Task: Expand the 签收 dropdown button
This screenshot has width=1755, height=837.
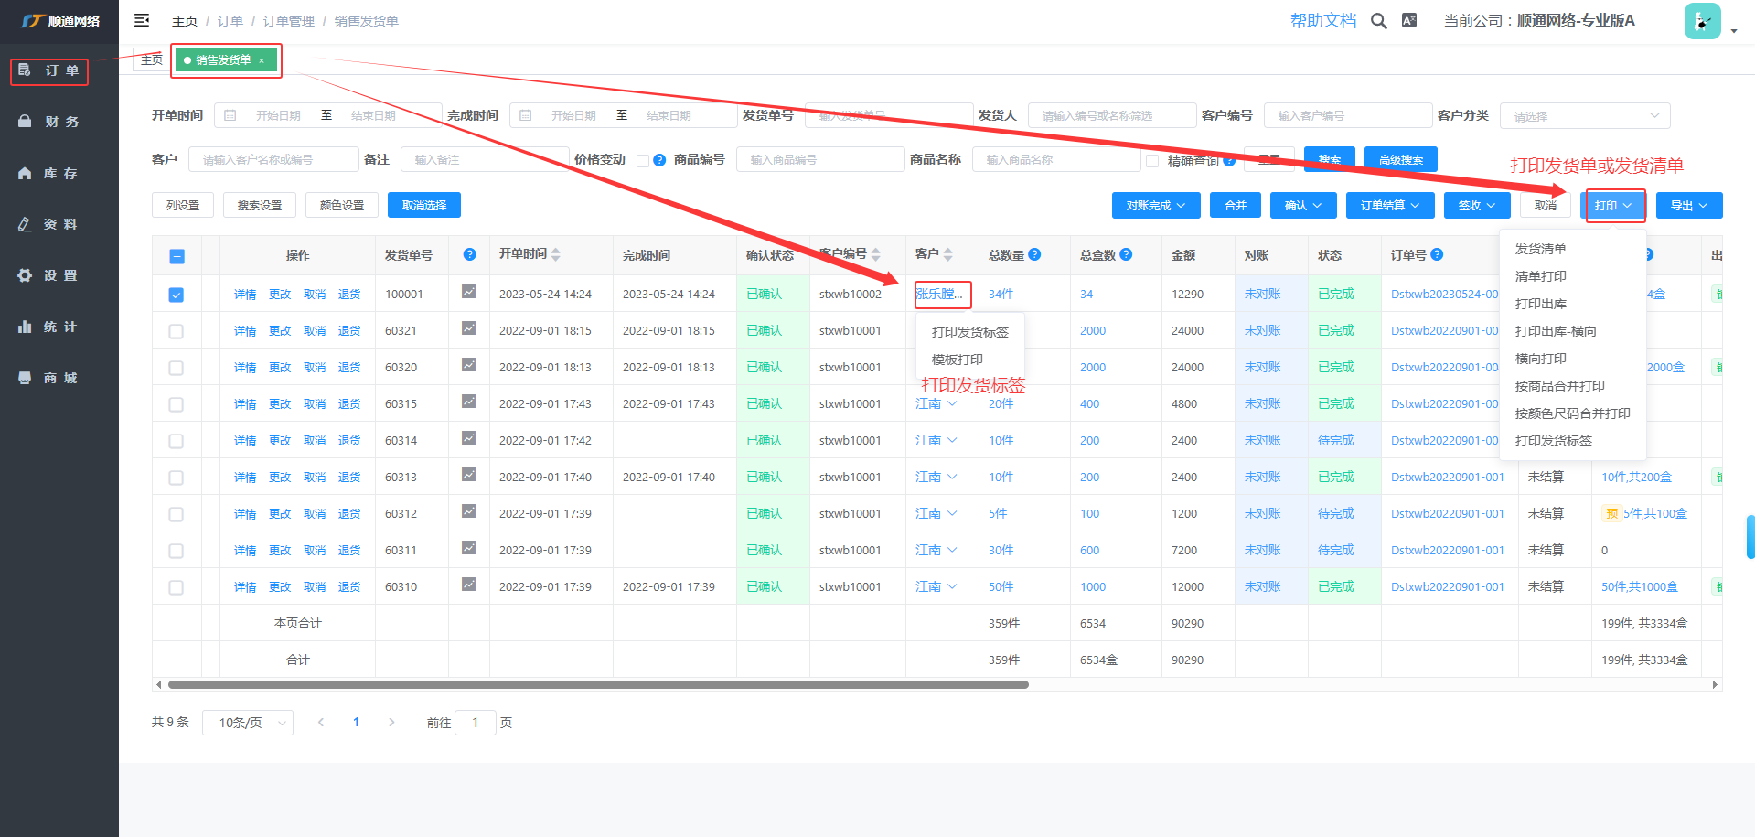Action: [1477, 206]
